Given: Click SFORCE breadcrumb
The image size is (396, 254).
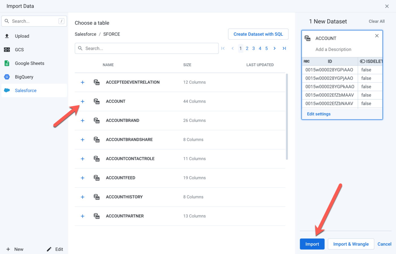Looking at the screenshot, I should pos(112,34).
